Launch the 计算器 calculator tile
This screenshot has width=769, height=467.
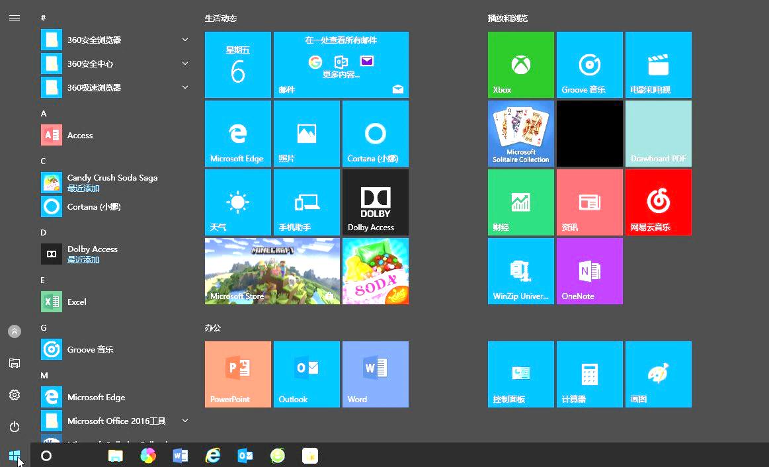tap(589, 374)
